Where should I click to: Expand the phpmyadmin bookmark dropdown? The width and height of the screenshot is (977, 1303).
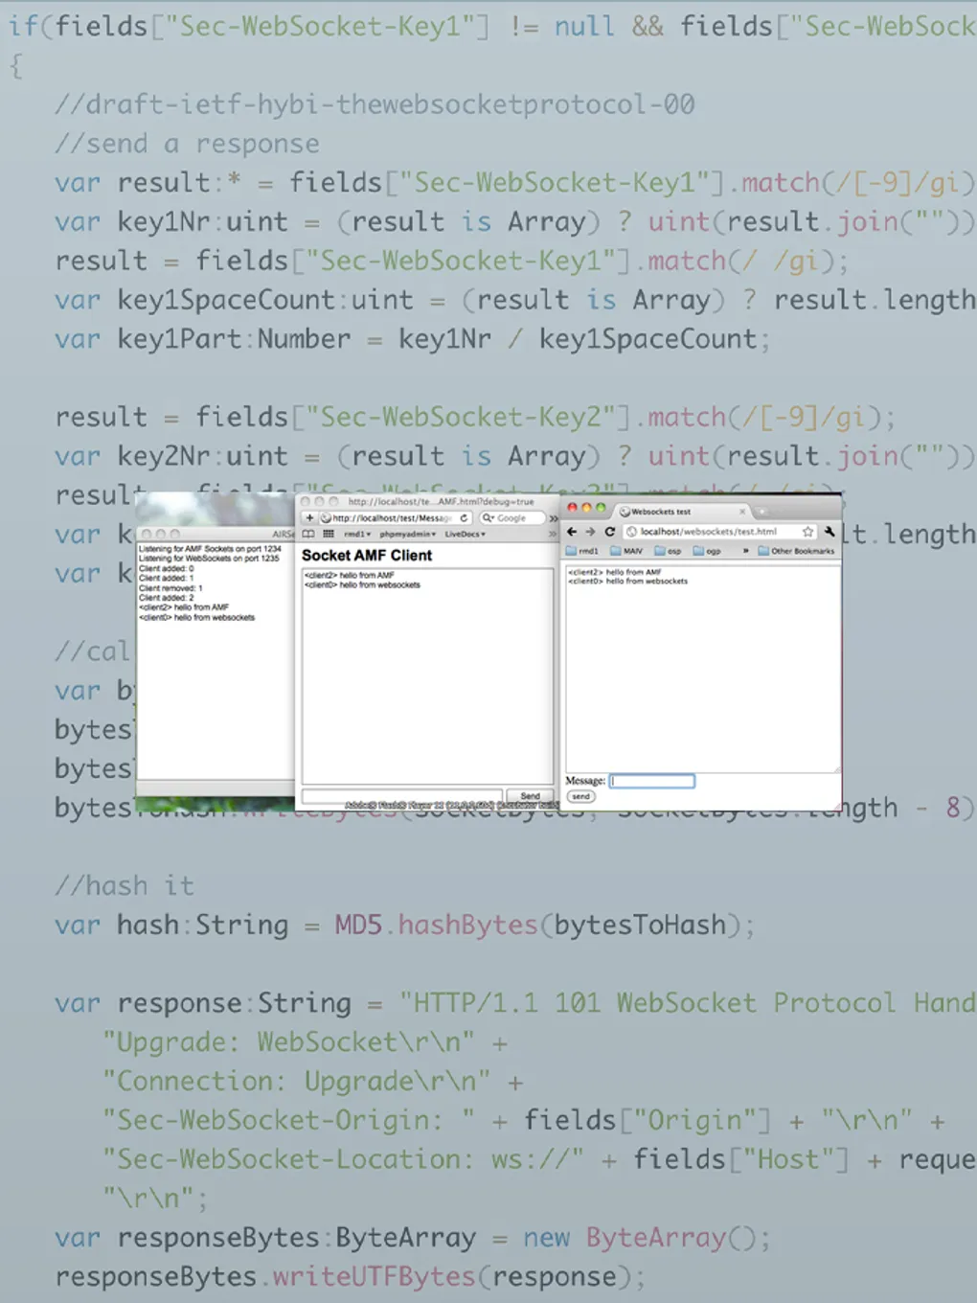(x=407, y=534)
